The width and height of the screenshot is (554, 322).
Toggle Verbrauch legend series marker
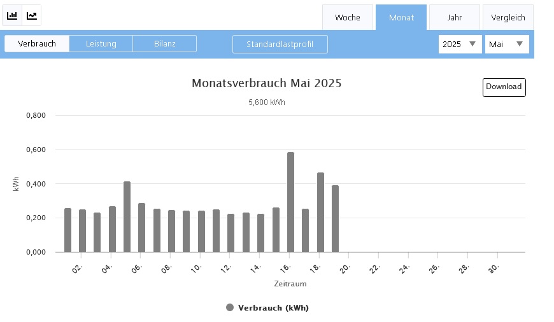click(230, 308)
